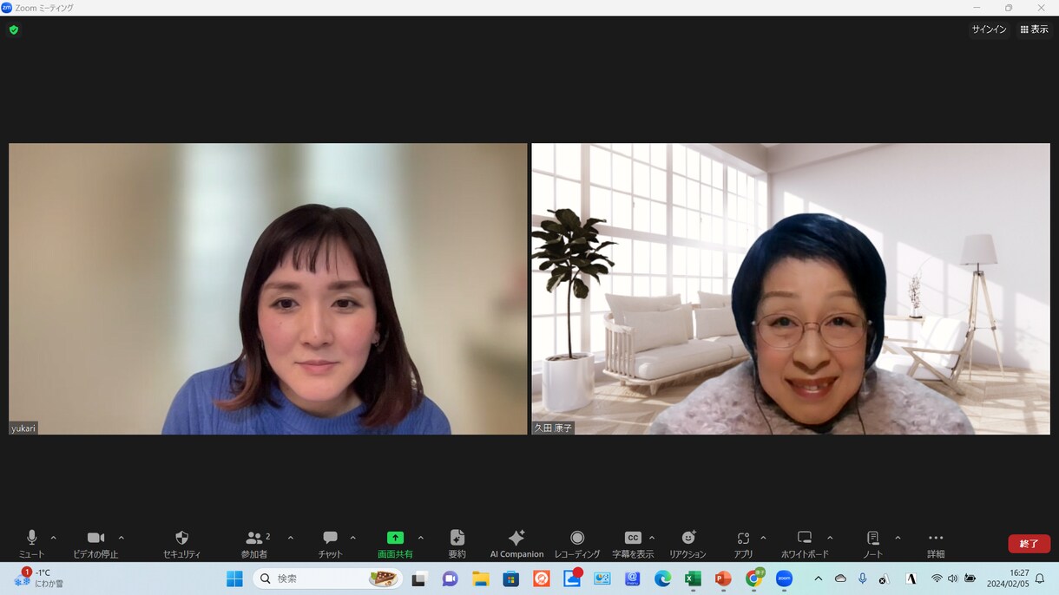
Task: Open the Apps (アプリ) panel
Action: click(x=743, y=544)
